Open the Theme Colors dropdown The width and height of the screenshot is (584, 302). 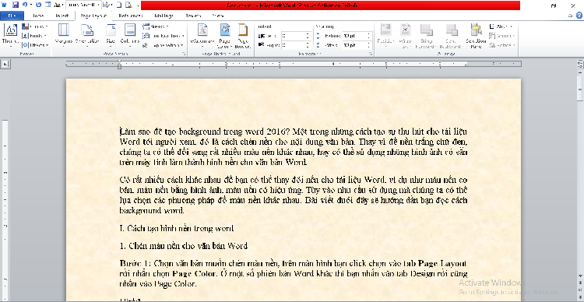(34, 26)
